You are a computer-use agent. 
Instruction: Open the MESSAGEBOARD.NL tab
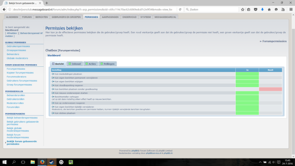tap(165, 17)
